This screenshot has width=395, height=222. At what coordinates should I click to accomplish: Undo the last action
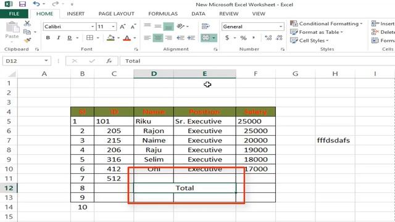click(x=36, y=4)
